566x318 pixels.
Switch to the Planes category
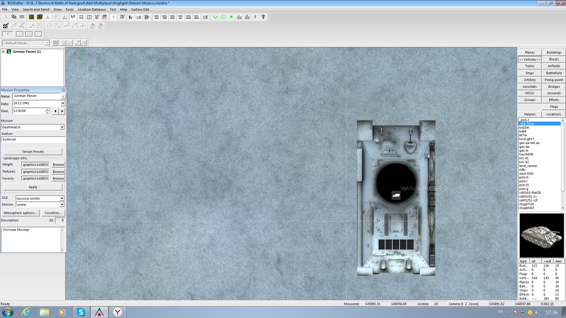[530, 52]
